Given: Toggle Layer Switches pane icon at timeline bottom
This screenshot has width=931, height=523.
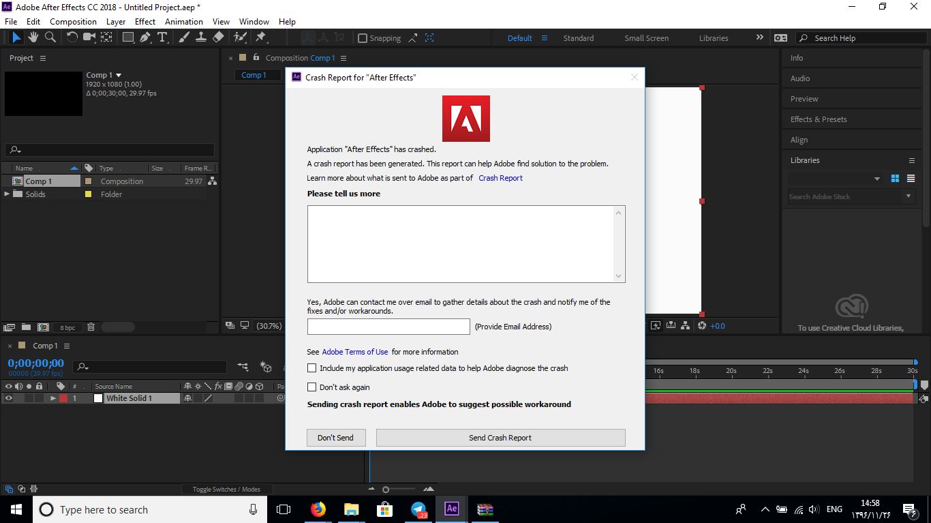Looking at the screenshot, I should coord(9,489).
